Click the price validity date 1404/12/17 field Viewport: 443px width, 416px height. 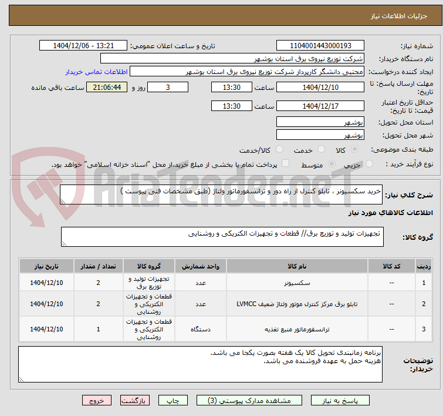(320, 106)
